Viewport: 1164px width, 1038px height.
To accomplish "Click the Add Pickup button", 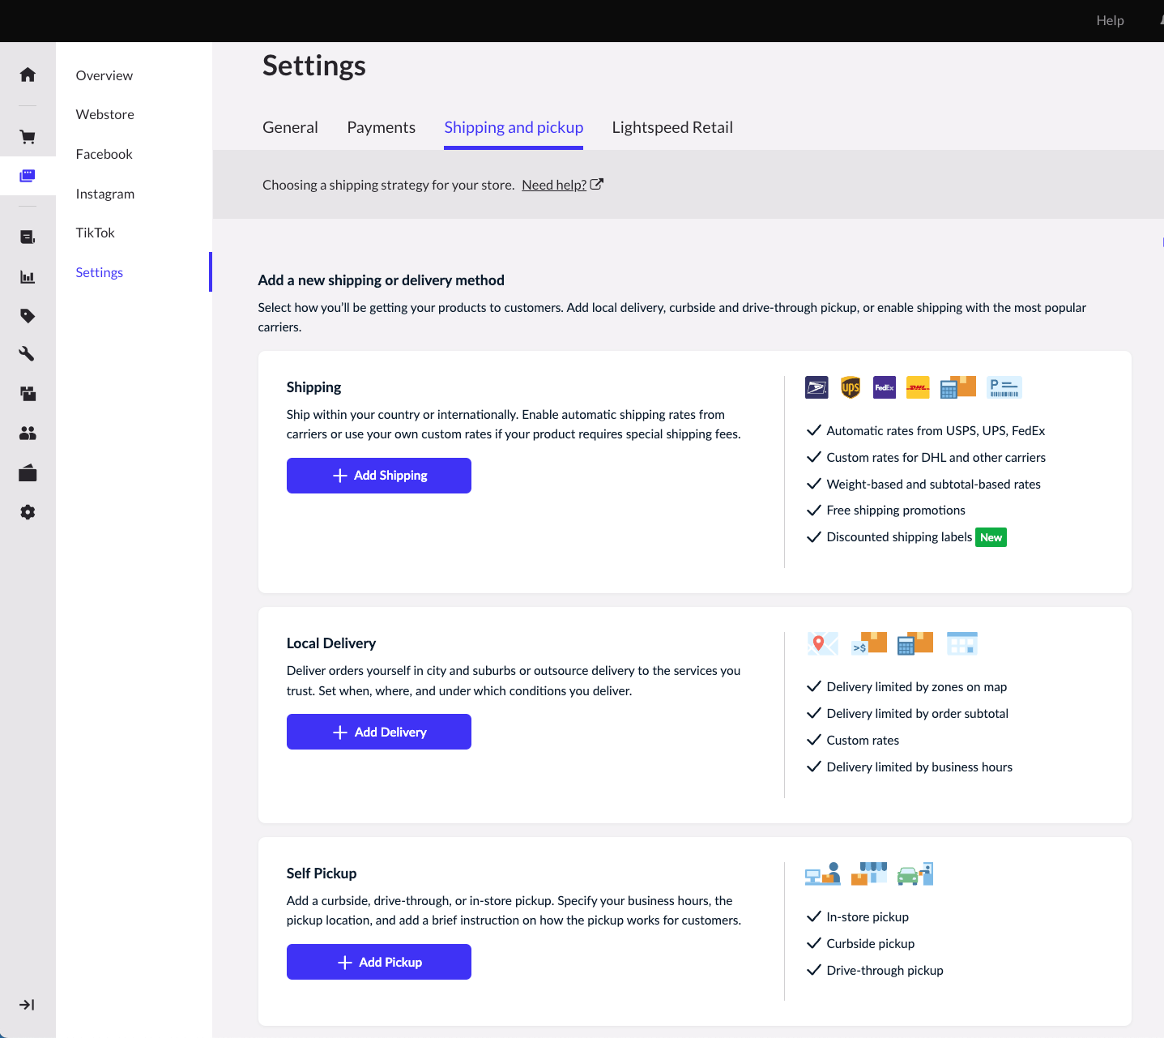I will [x=378, y=962].
